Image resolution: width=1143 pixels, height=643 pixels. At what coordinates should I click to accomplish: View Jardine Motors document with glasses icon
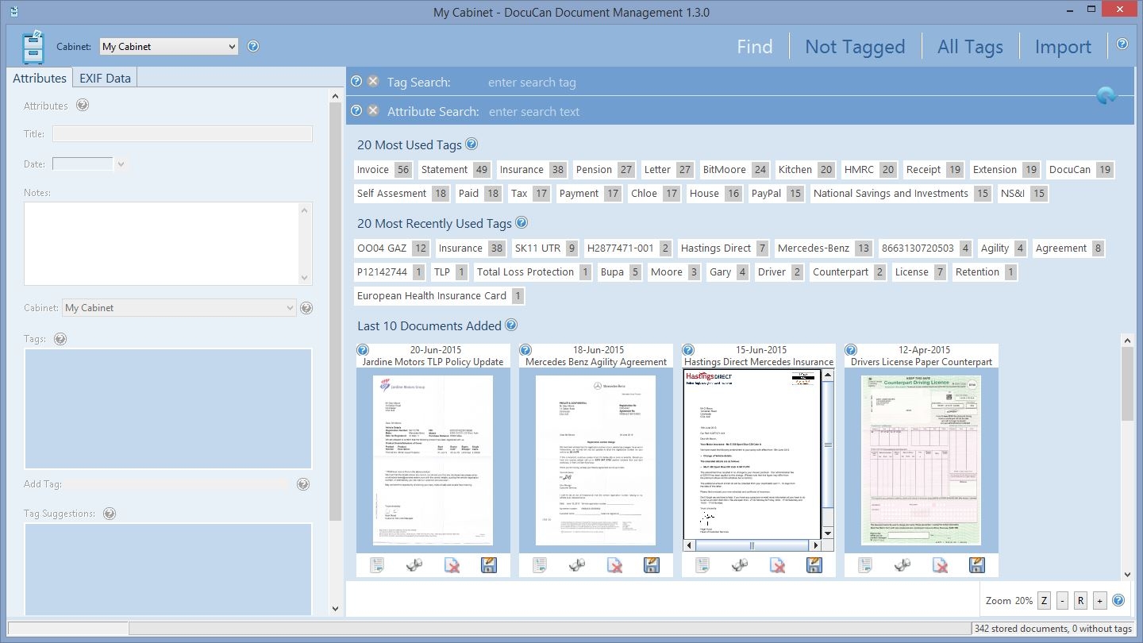coord(414,565)
